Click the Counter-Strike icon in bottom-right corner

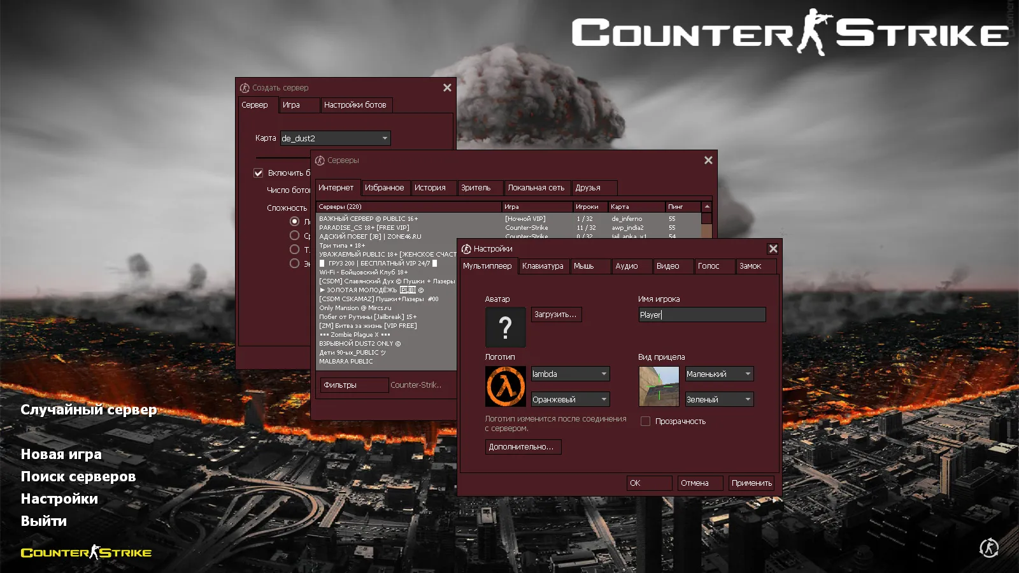click(988, 548)
